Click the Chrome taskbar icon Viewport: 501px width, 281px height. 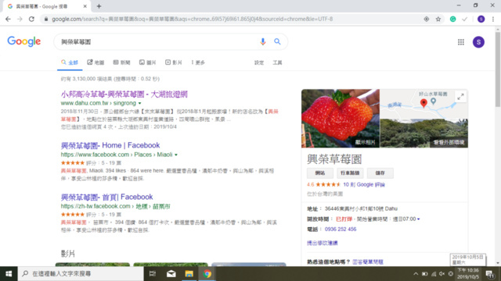tap(207, 274)
